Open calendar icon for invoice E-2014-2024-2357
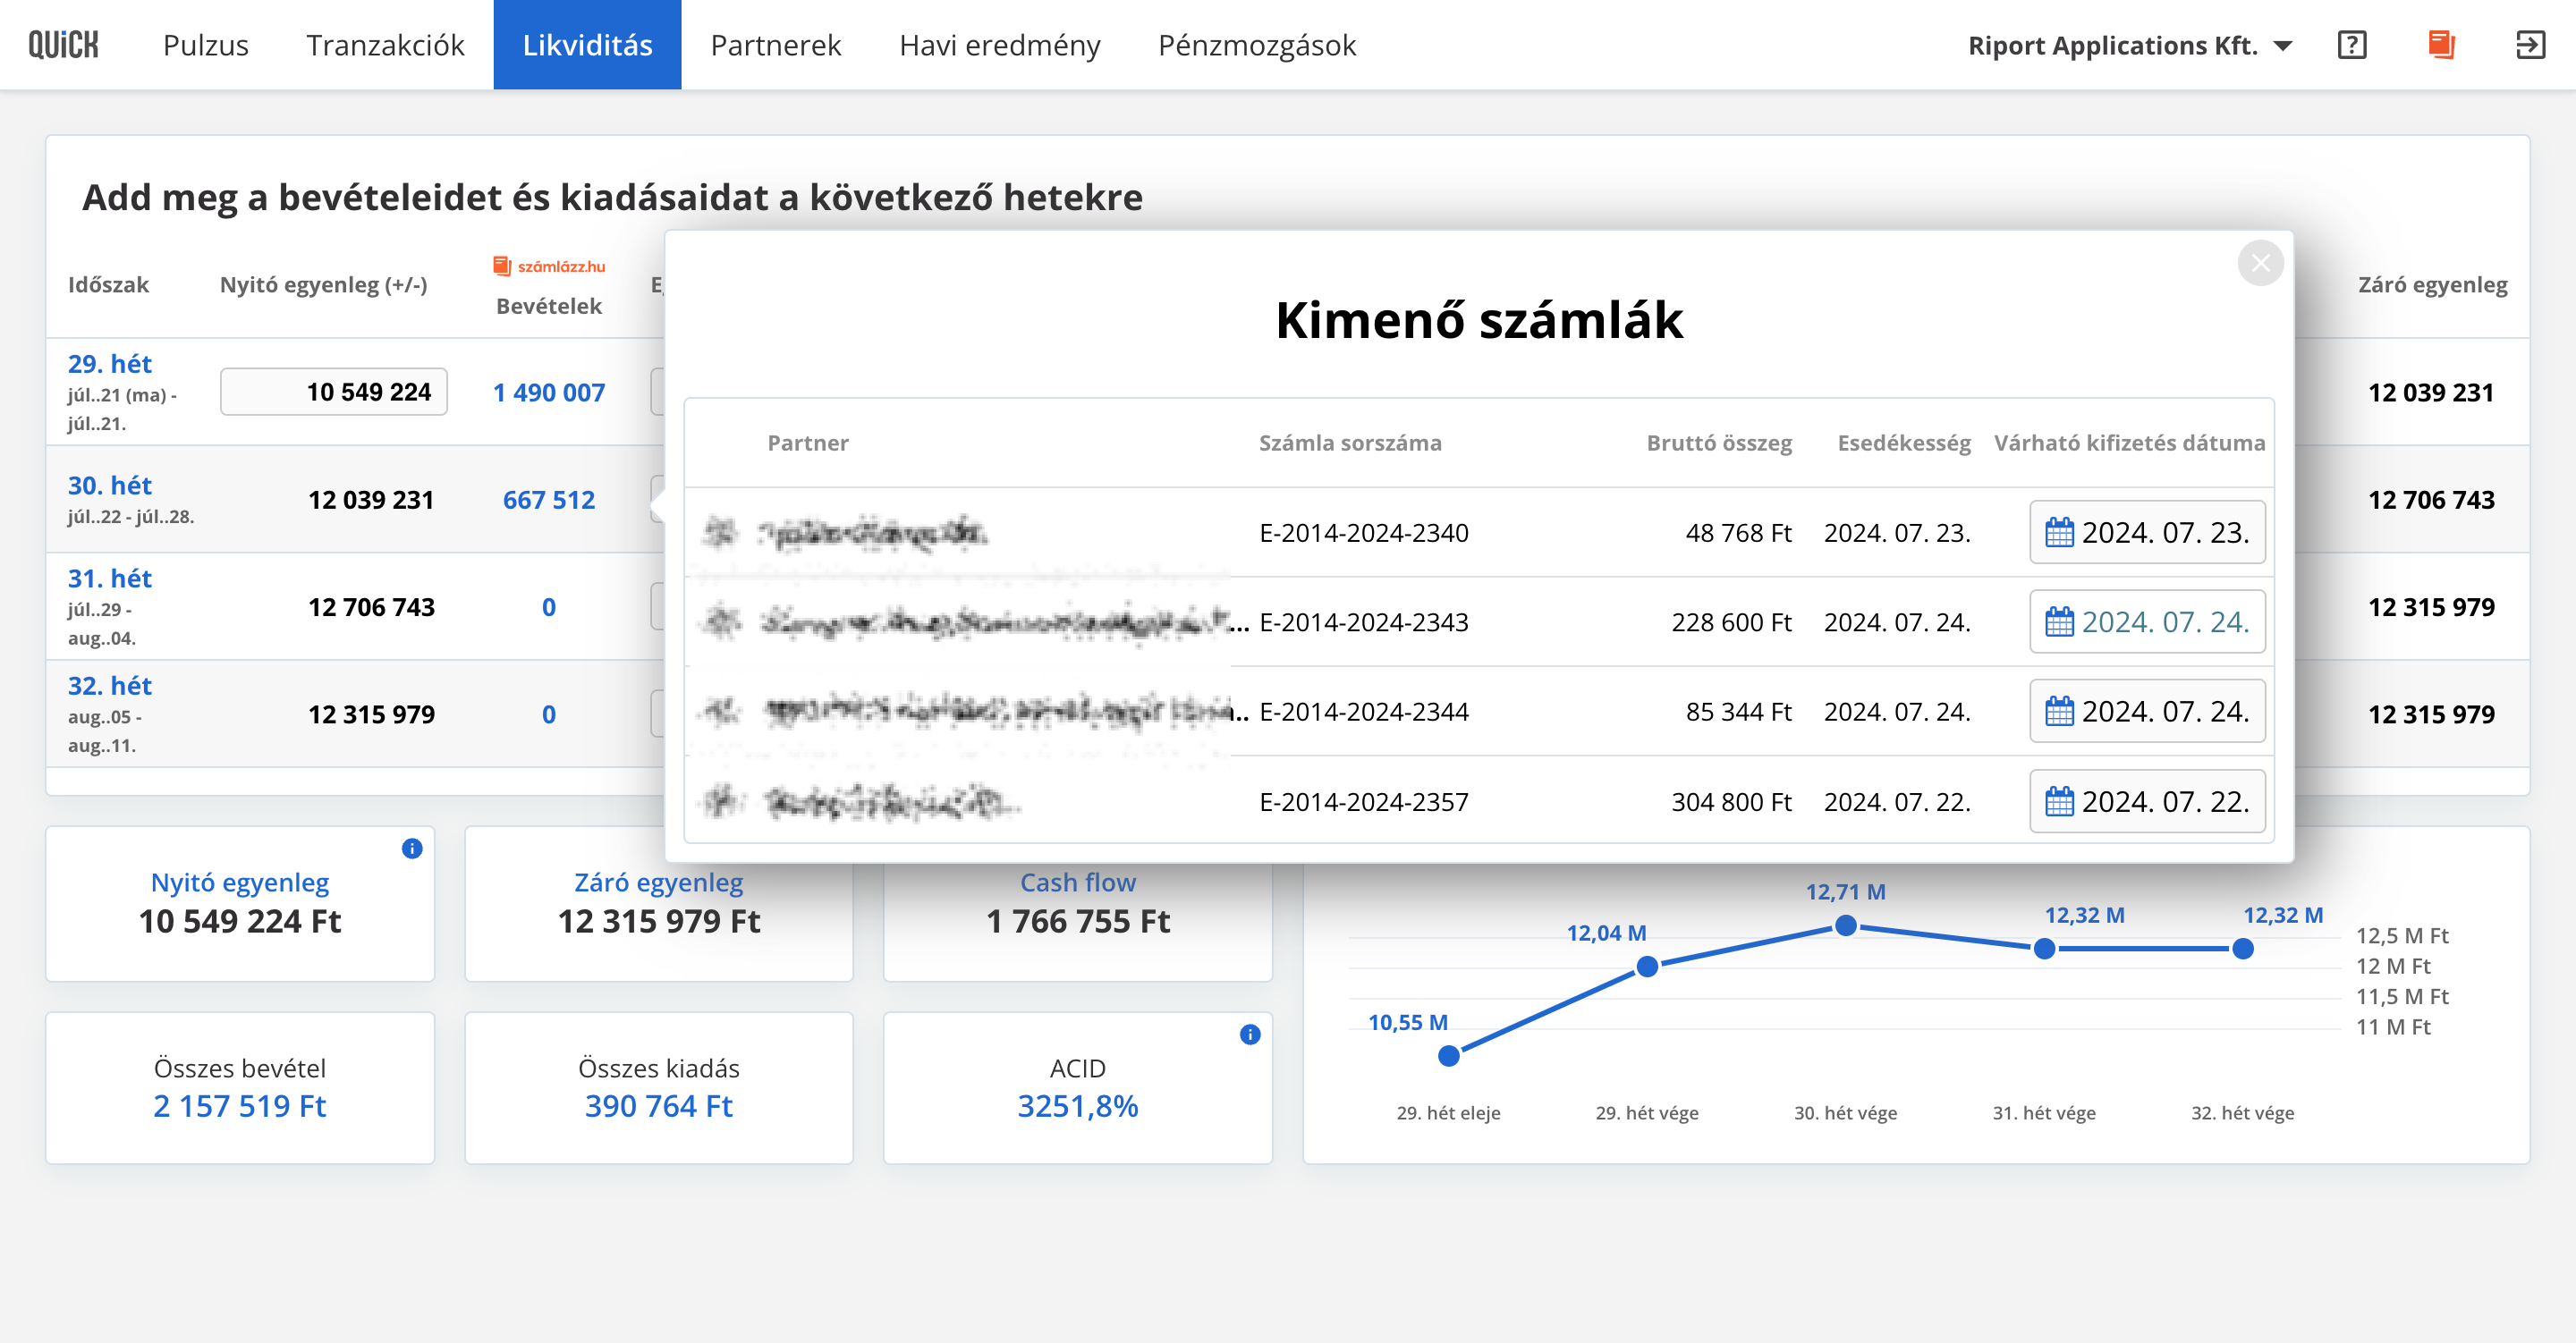 pos(2059,802)
